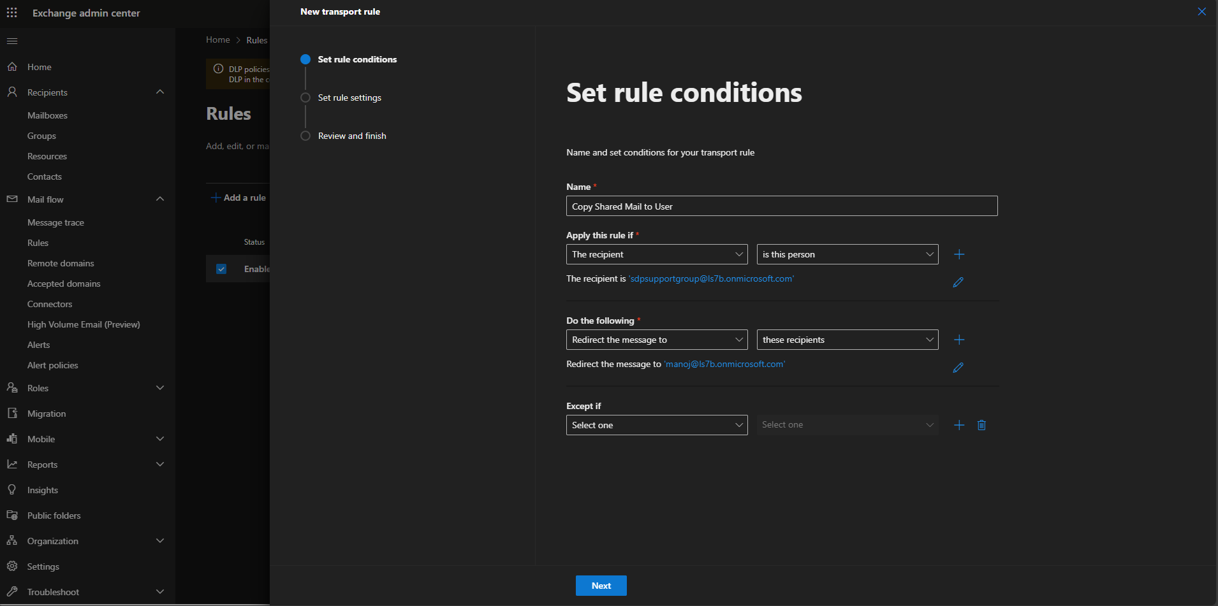The image size is (1218, 606).
Task: Open 'The recipient' condition dropdown
Action: (656, 254)
